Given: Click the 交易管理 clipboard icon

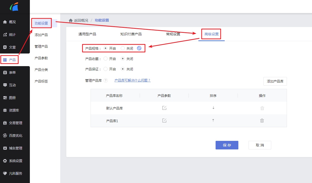Looking at the screenshot, I should [x=5, y=123].
